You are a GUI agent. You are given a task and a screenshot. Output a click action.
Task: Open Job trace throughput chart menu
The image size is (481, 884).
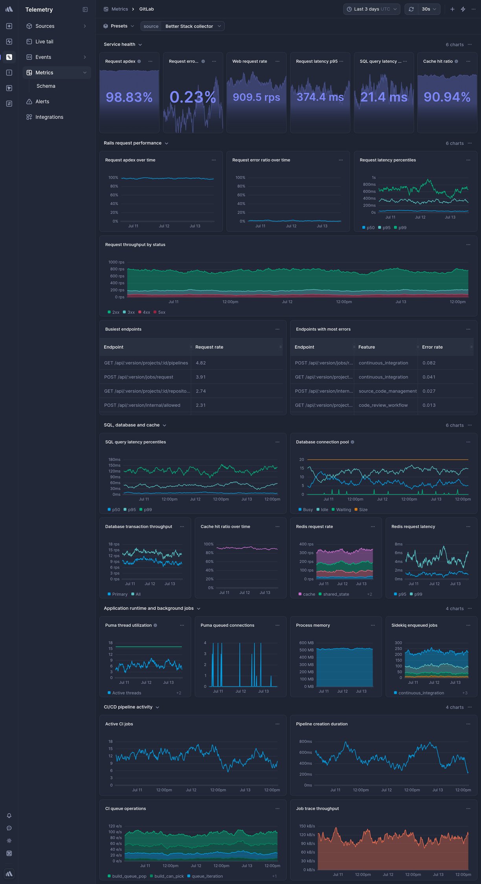(468, 809)
